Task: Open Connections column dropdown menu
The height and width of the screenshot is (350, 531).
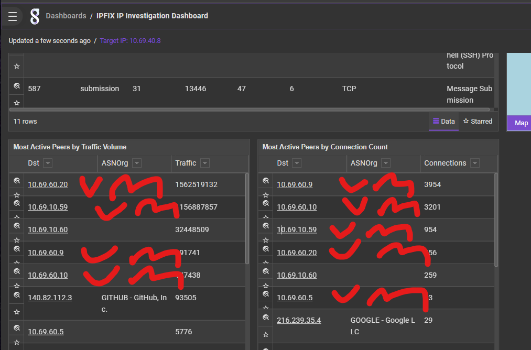Action: click(x=475, y=163)
